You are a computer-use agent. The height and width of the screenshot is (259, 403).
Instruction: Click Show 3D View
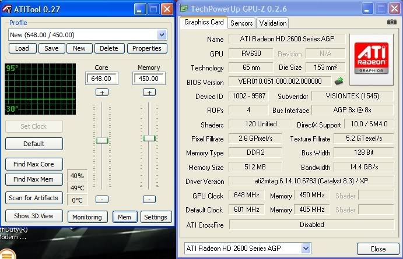point(34,216)
